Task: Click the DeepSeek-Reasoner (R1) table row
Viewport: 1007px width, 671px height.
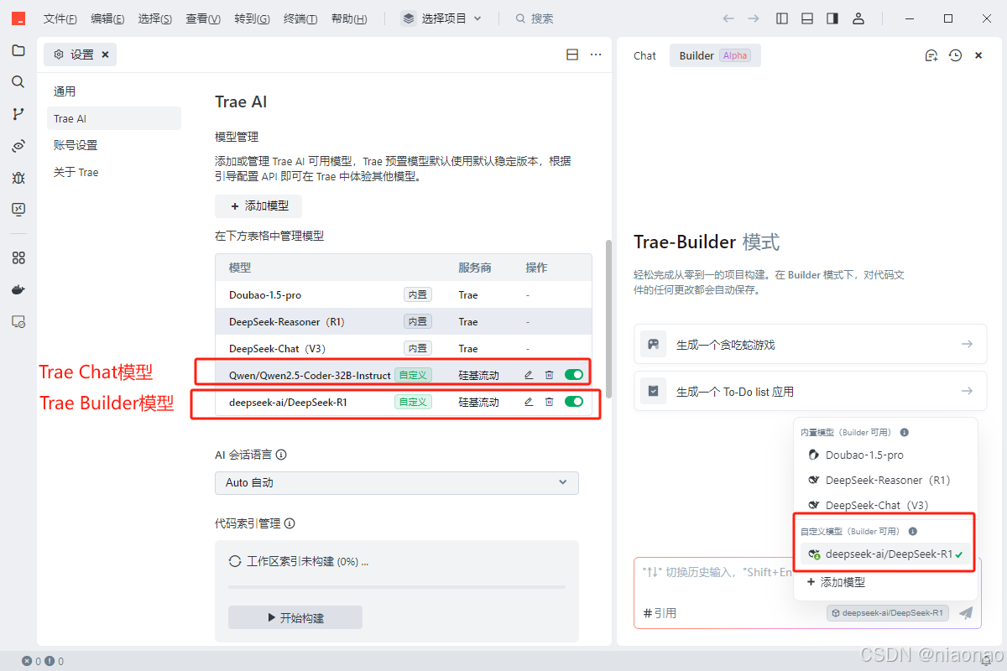Action: (x=404, y=321)
